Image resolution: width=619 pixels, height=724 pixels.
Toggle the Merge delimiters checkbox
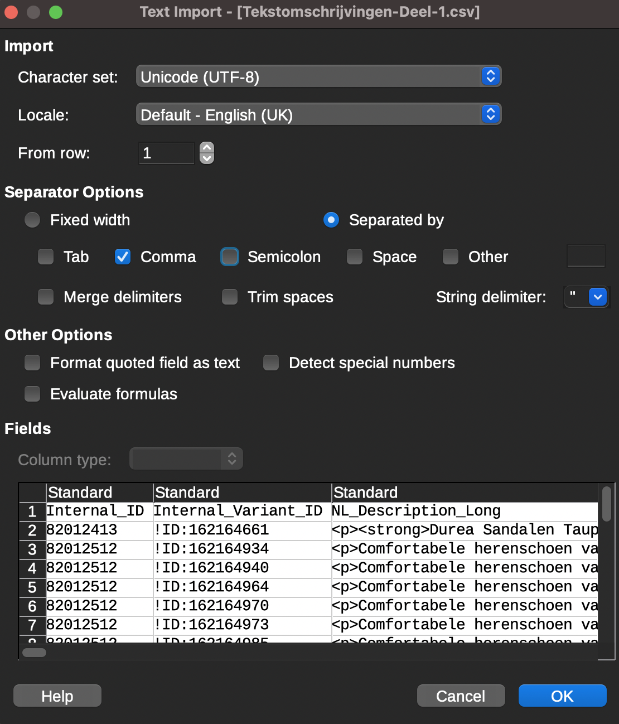tap(46, 297)
